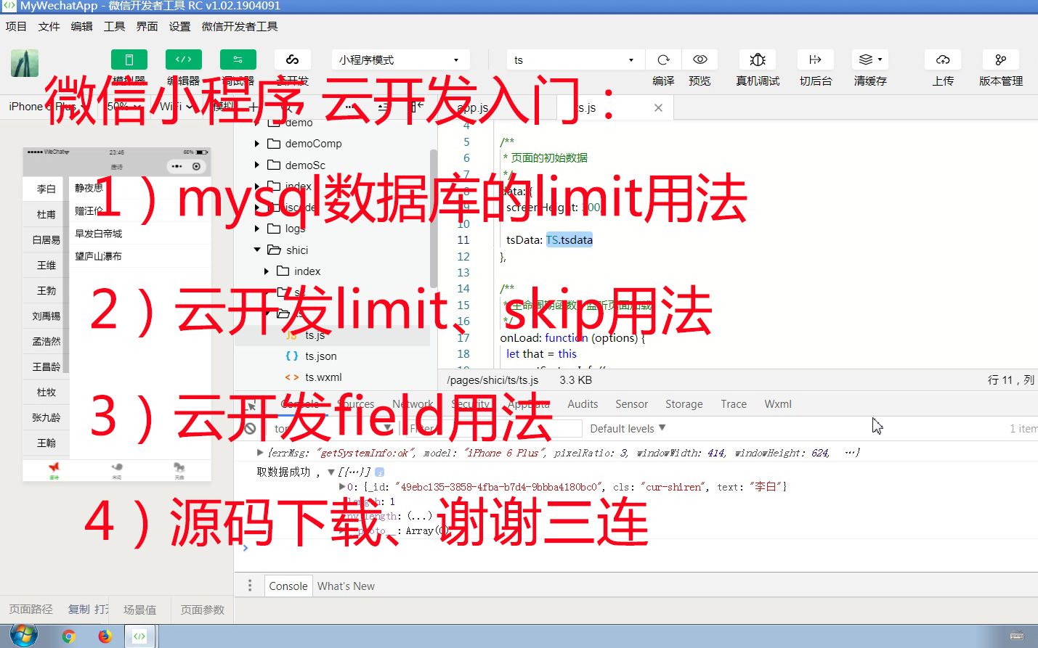Open the 设置 menu
Viewport: 1038px width, 648px height.
click(179, 26)
